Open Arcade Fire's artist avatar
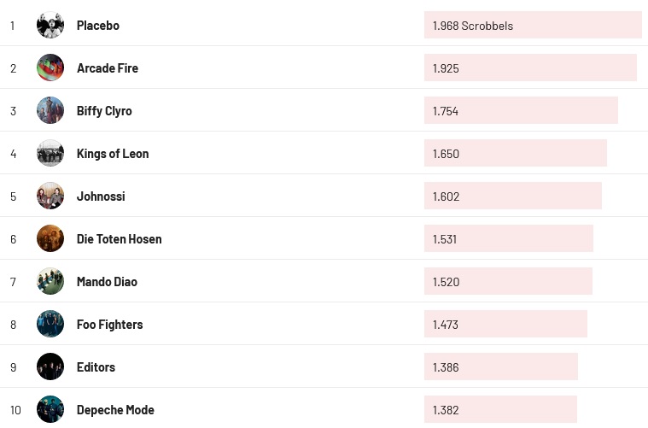This screenshot has width=648, height=428. (50, 67)
